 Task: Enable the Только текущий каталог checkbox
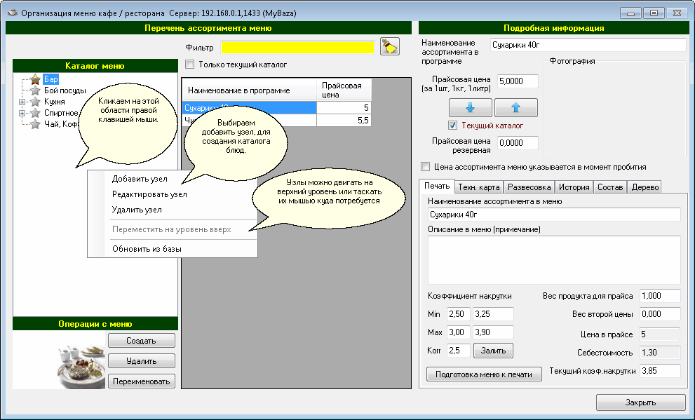[x=189, y=65]
